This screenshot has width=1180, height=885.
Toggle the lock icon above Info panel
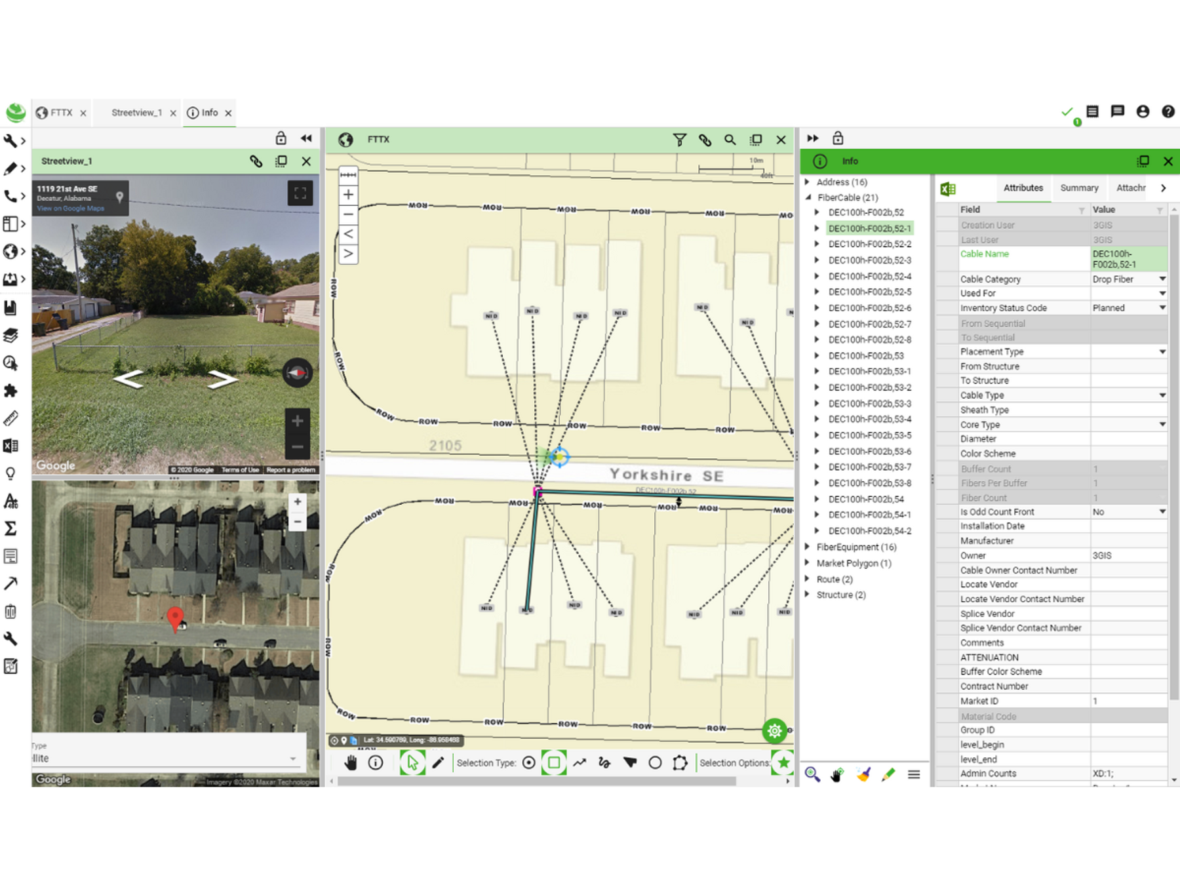point(837,138)
